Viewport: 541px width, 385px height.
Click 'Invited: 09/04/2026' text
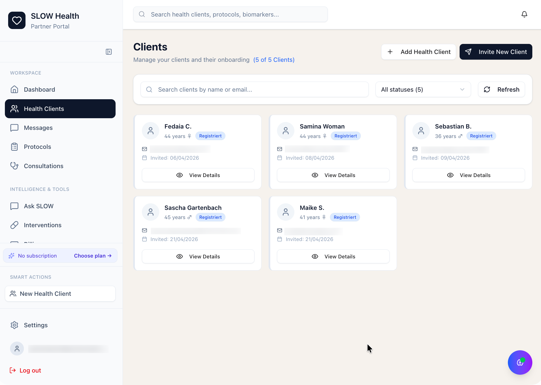(445, 158)
